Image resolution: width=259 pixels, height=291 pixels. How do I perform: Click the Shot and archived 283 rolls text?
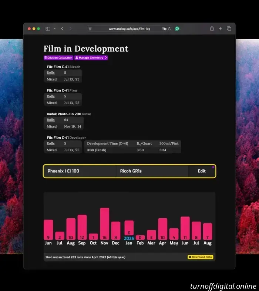(85, 257)
